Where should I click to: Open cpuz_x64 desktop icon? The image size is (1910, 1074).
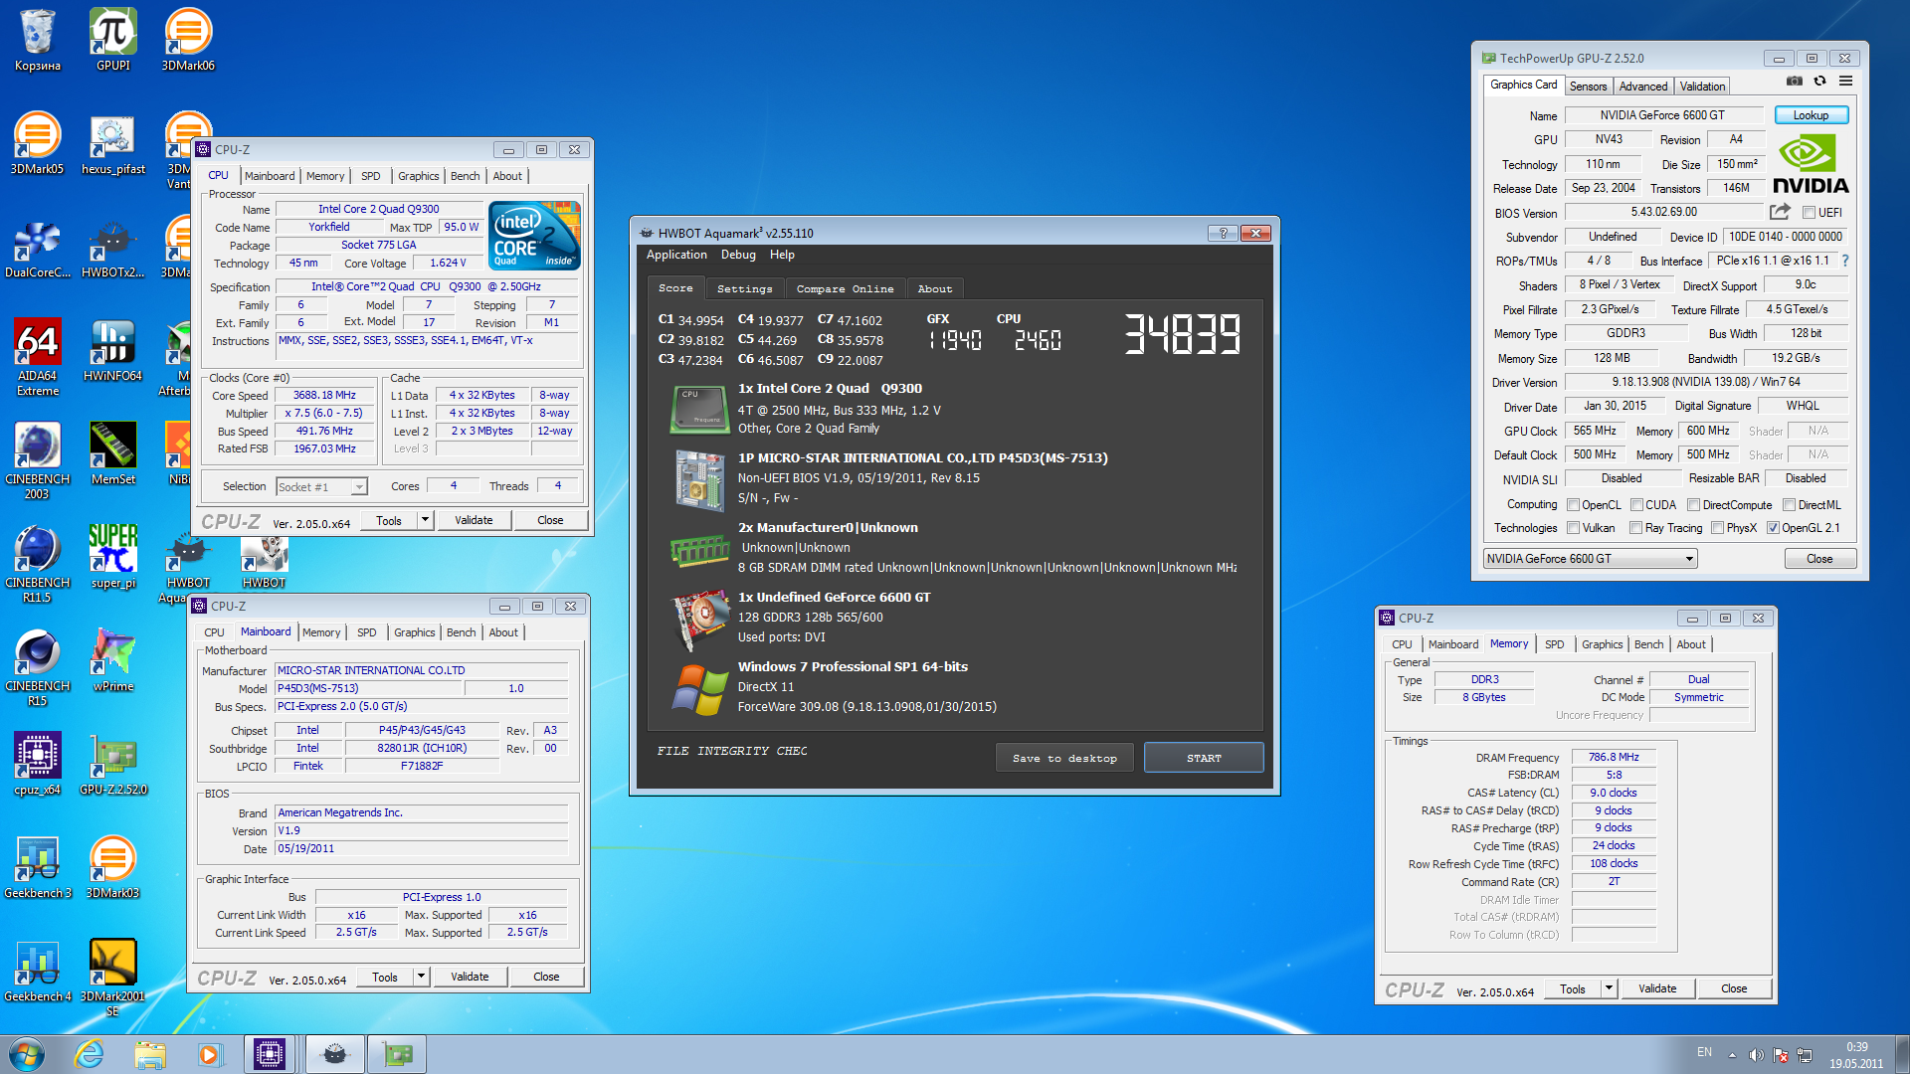tap(37, 764)
